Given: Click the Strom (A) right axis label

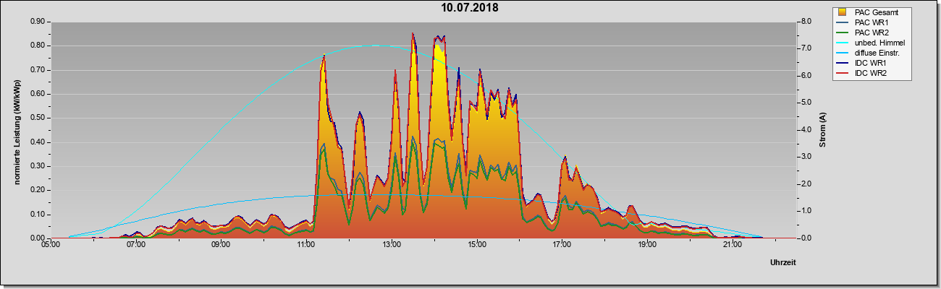Looking at the screenshot, I should 822,131.
